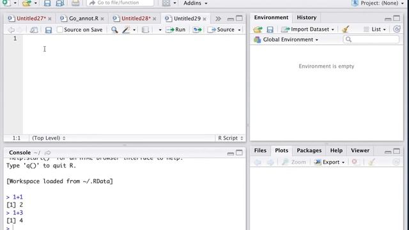Change file type via R Script selector
This screenshot has height=230, width=409.
[x=230, y=138]
